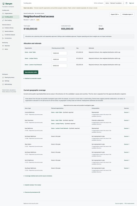Viewport: 137px width, 206px height.
Task: Open the Settings label in the sidebar
Action: click(7, 81)
